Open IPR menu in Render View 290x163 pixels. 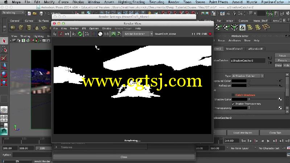pyautogui.click(x=84, y=29)
